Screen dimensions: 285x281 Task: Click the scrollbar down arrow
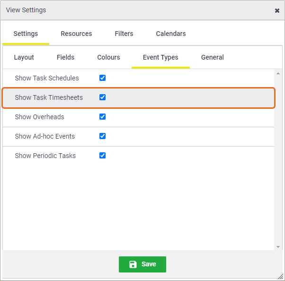click(x=278, y=246)
